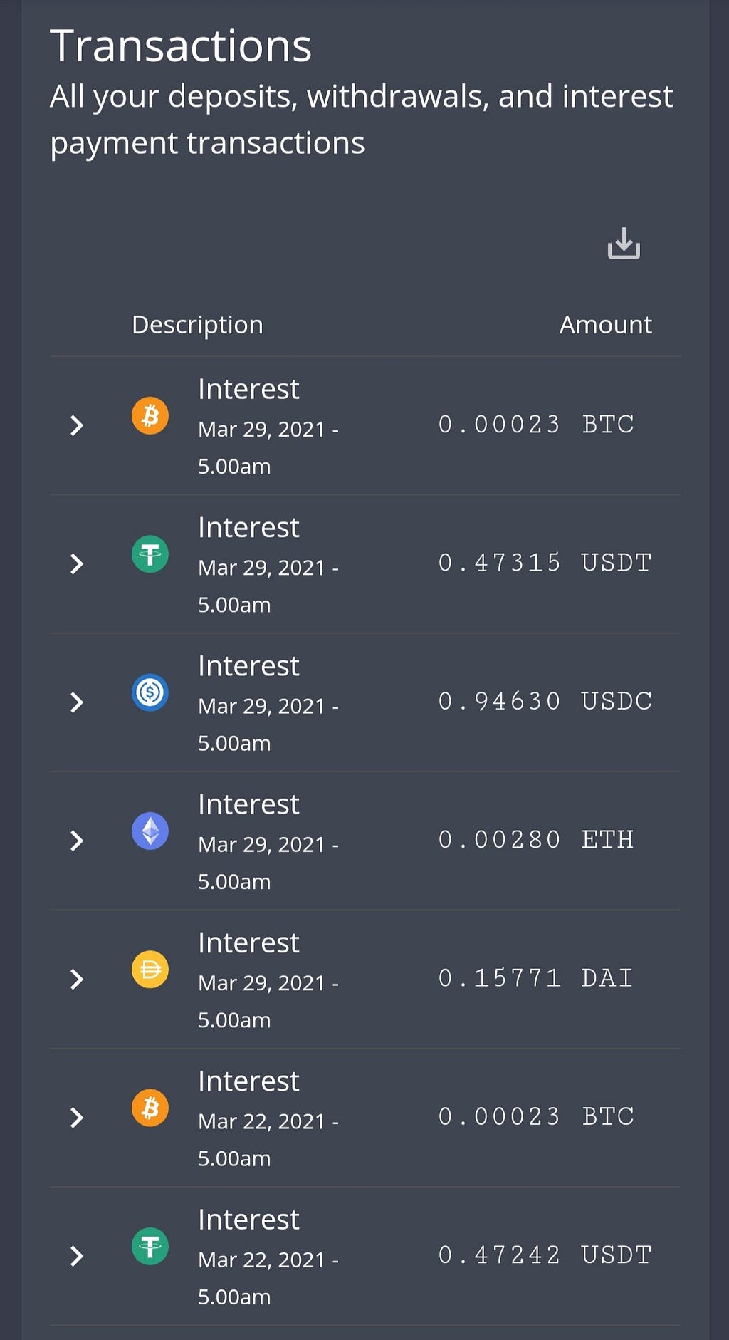Expand the 0.47242 USDT transaction chevron
The height and width of the screenshot is (1340, 729).
77,1256
